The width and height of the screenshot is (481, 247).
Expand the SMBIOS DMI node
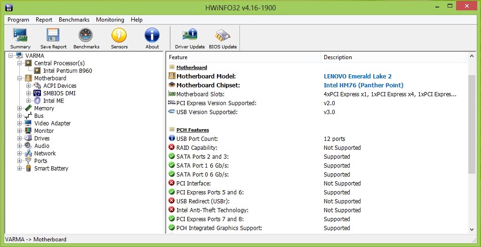pos(29,93)
